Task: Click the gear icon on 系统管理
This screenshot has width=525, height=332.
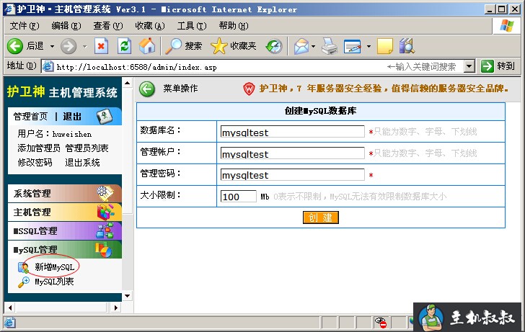Action: (105, 193)
